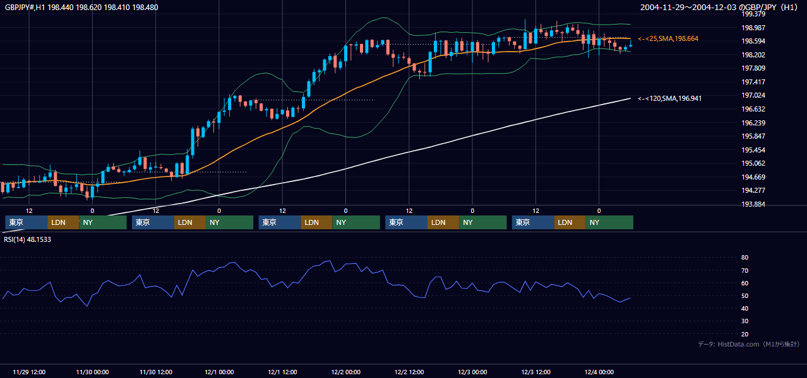Select the 12/1 00:00 time axis label
The image size is (807, 378).
[x=219, y=372]
